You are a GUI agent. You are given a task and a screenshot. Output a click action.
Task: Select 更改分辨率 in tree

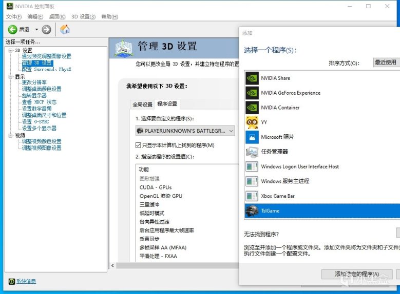34,82
